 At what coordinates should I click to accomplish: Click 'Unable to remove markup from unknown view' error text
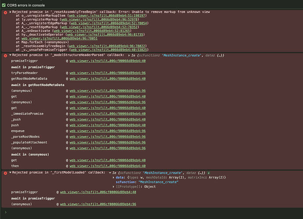(171, 12)
